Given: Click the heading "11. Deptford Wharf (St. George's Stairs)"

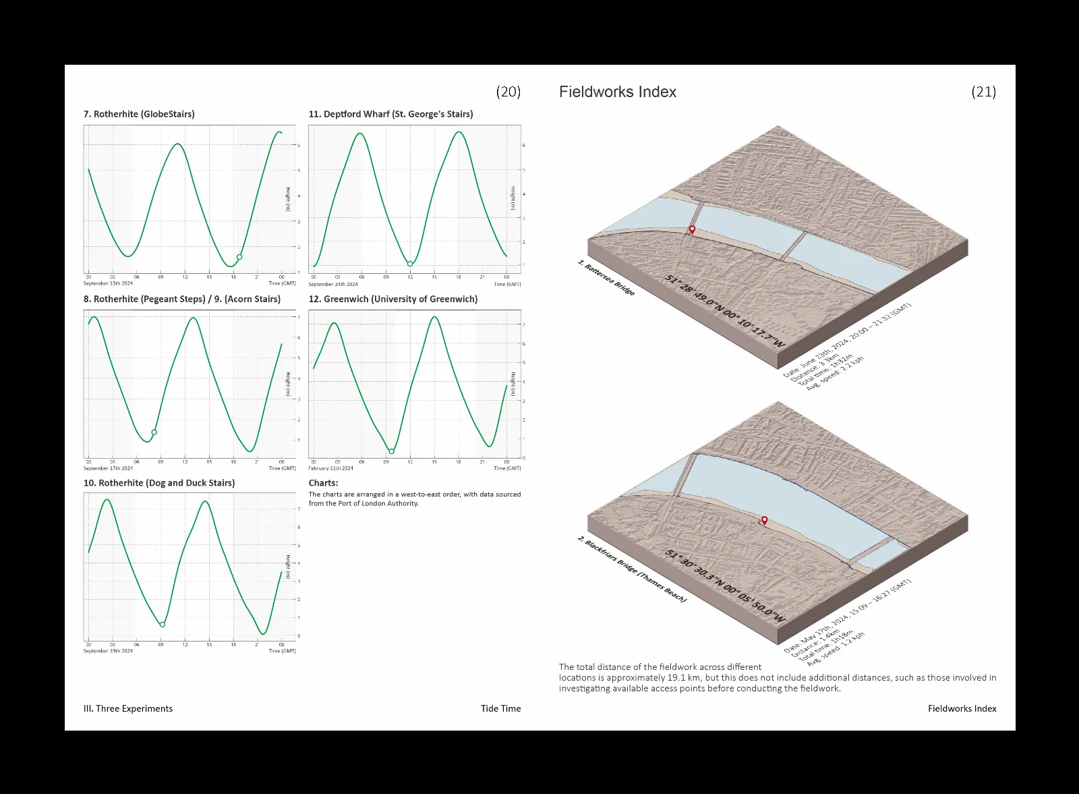Looking at the screenshot, I should (391, 114).
